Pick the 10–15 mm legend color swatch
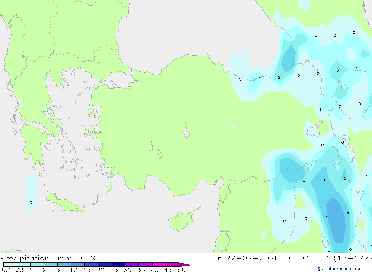This screenshot has width=372, height=272. (x=78, y=265)
